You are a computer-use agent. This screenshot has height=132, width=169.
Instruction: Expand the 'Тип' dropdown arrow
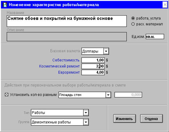[x=86, y=113]
